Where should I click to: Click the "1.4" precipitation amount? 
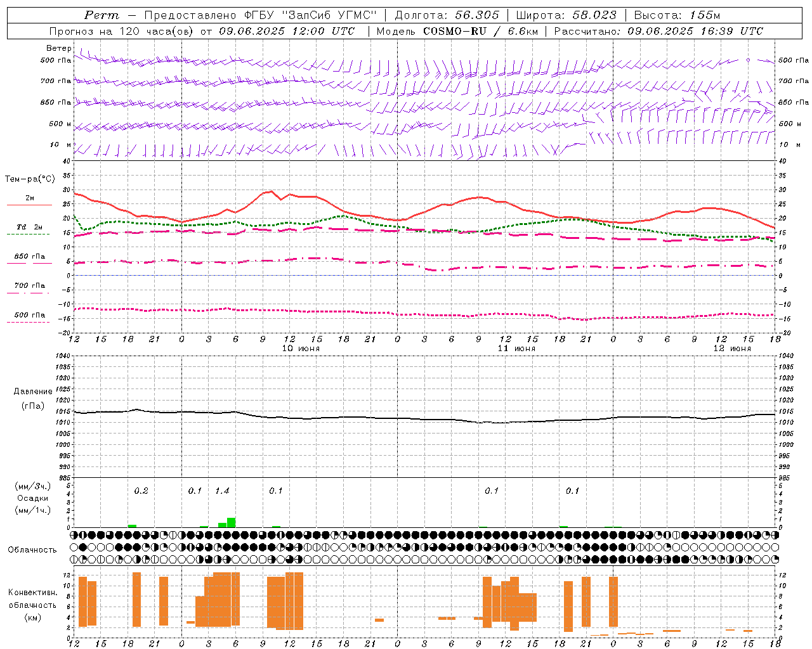(x=222, y=491)
